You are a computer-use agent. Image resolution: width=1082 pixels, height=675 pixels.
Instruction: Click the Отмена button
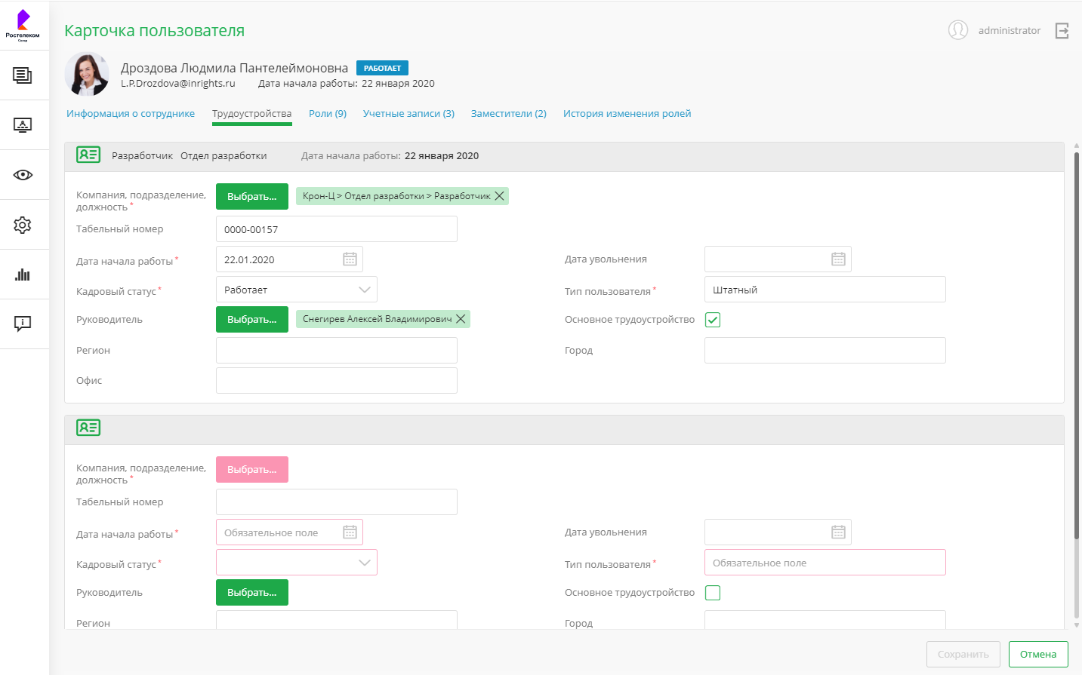(1038, 655)
